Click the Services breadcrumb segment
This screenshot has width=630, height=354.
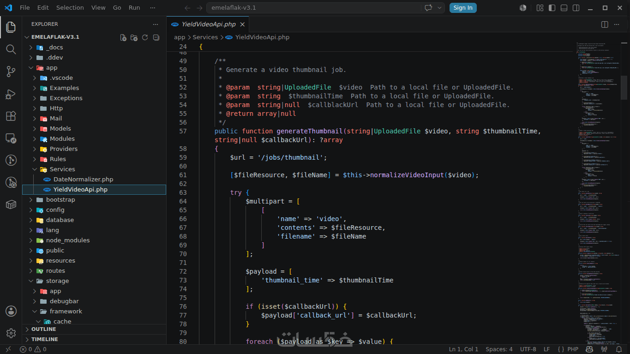pos(205,37)
